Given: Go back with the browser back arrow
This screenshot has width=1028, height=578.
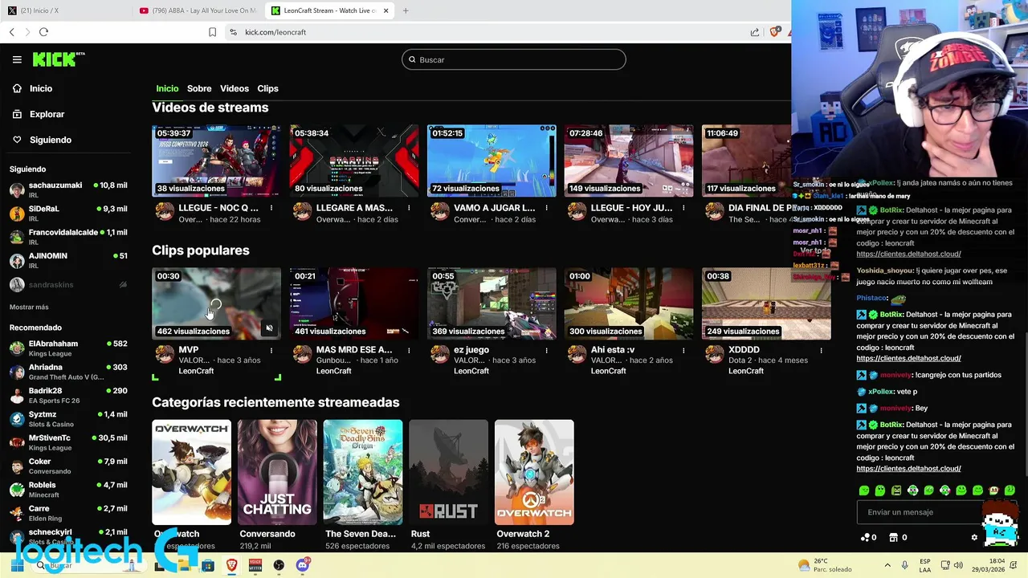Looking at the screenshot, I should click(x=12, y=32).
